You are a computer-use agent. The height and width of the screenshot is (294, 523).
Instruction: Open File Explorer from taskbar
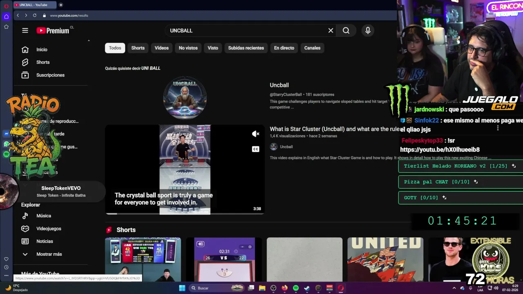click(x=262, y=288)
